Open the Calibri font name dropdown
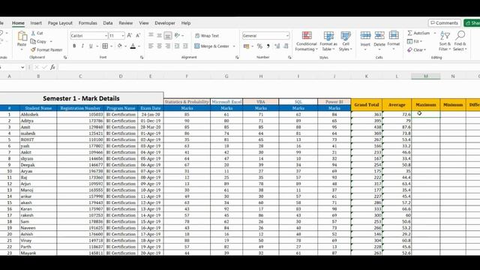 click(106, 36)
